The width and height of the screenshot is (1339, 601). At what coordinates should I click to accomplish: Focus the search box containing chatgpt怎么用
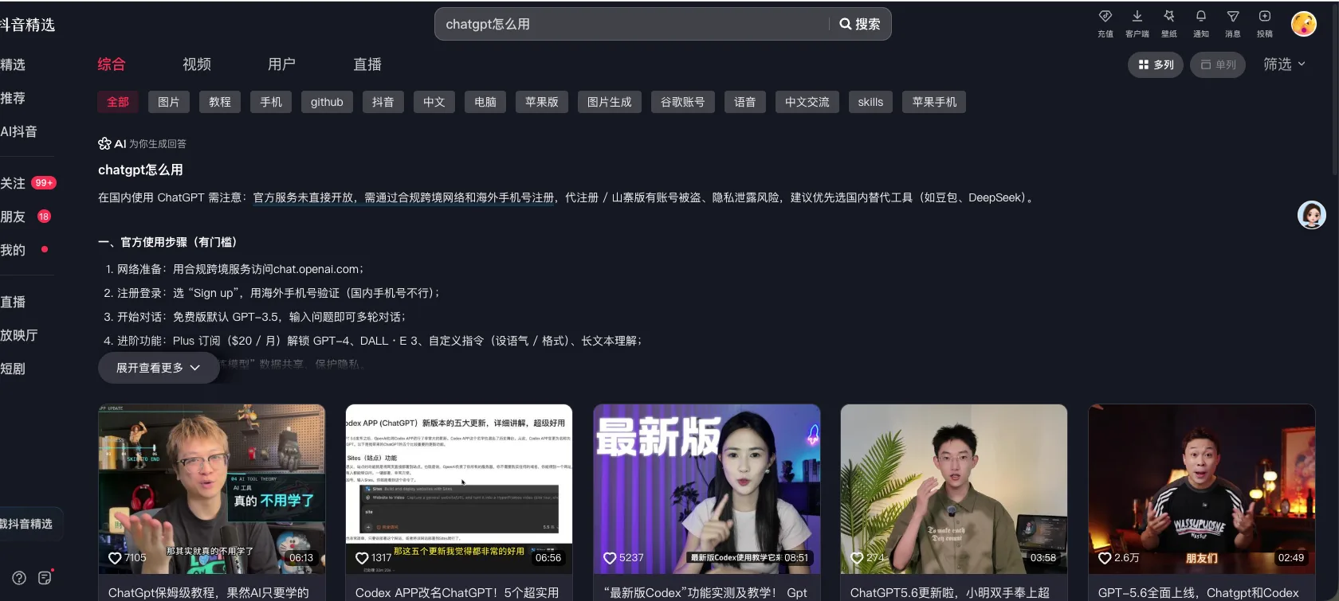634,24
